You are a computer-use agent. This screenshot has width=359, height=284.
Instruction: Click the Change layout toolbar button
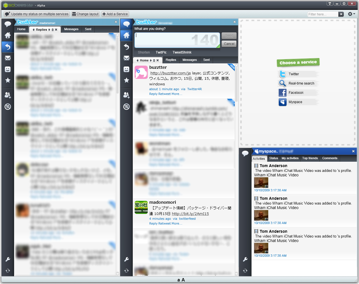click(x=85, y=14)
